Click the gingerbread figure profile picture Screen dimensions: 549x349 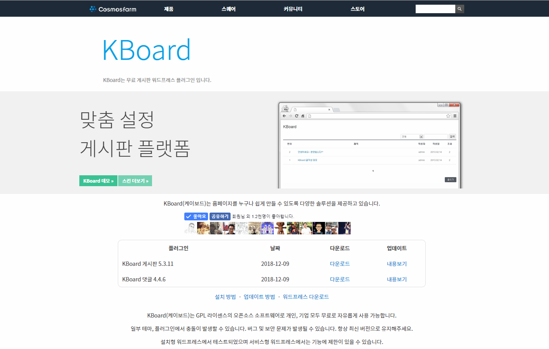(280, 228)
